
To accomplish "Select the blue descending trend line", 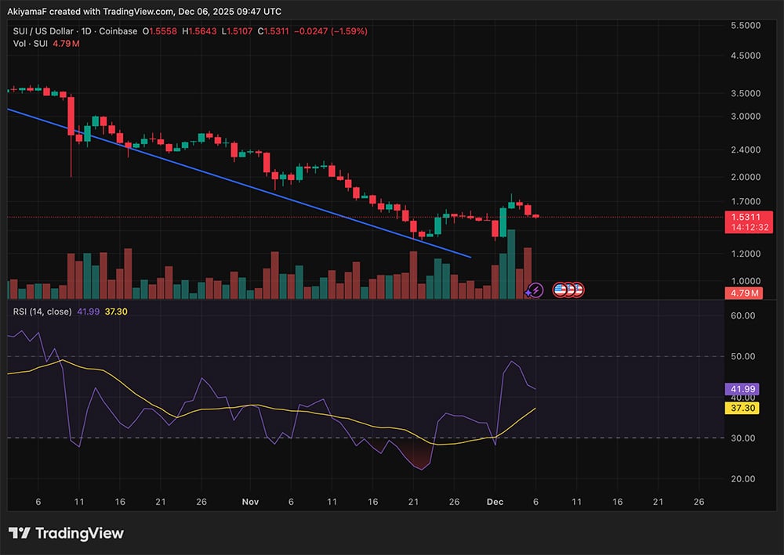I will (235, 182).
